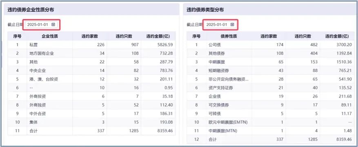Click the 89.11 amount for 可交换债券
Screen dimensions: 358x147
[347, 105]
